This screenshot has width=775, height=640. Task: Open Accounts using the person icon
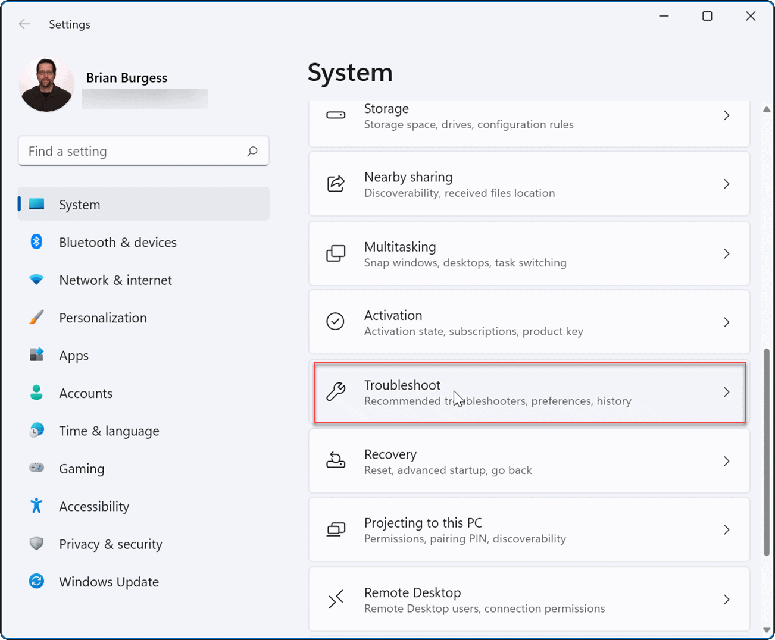coord(36,393)
